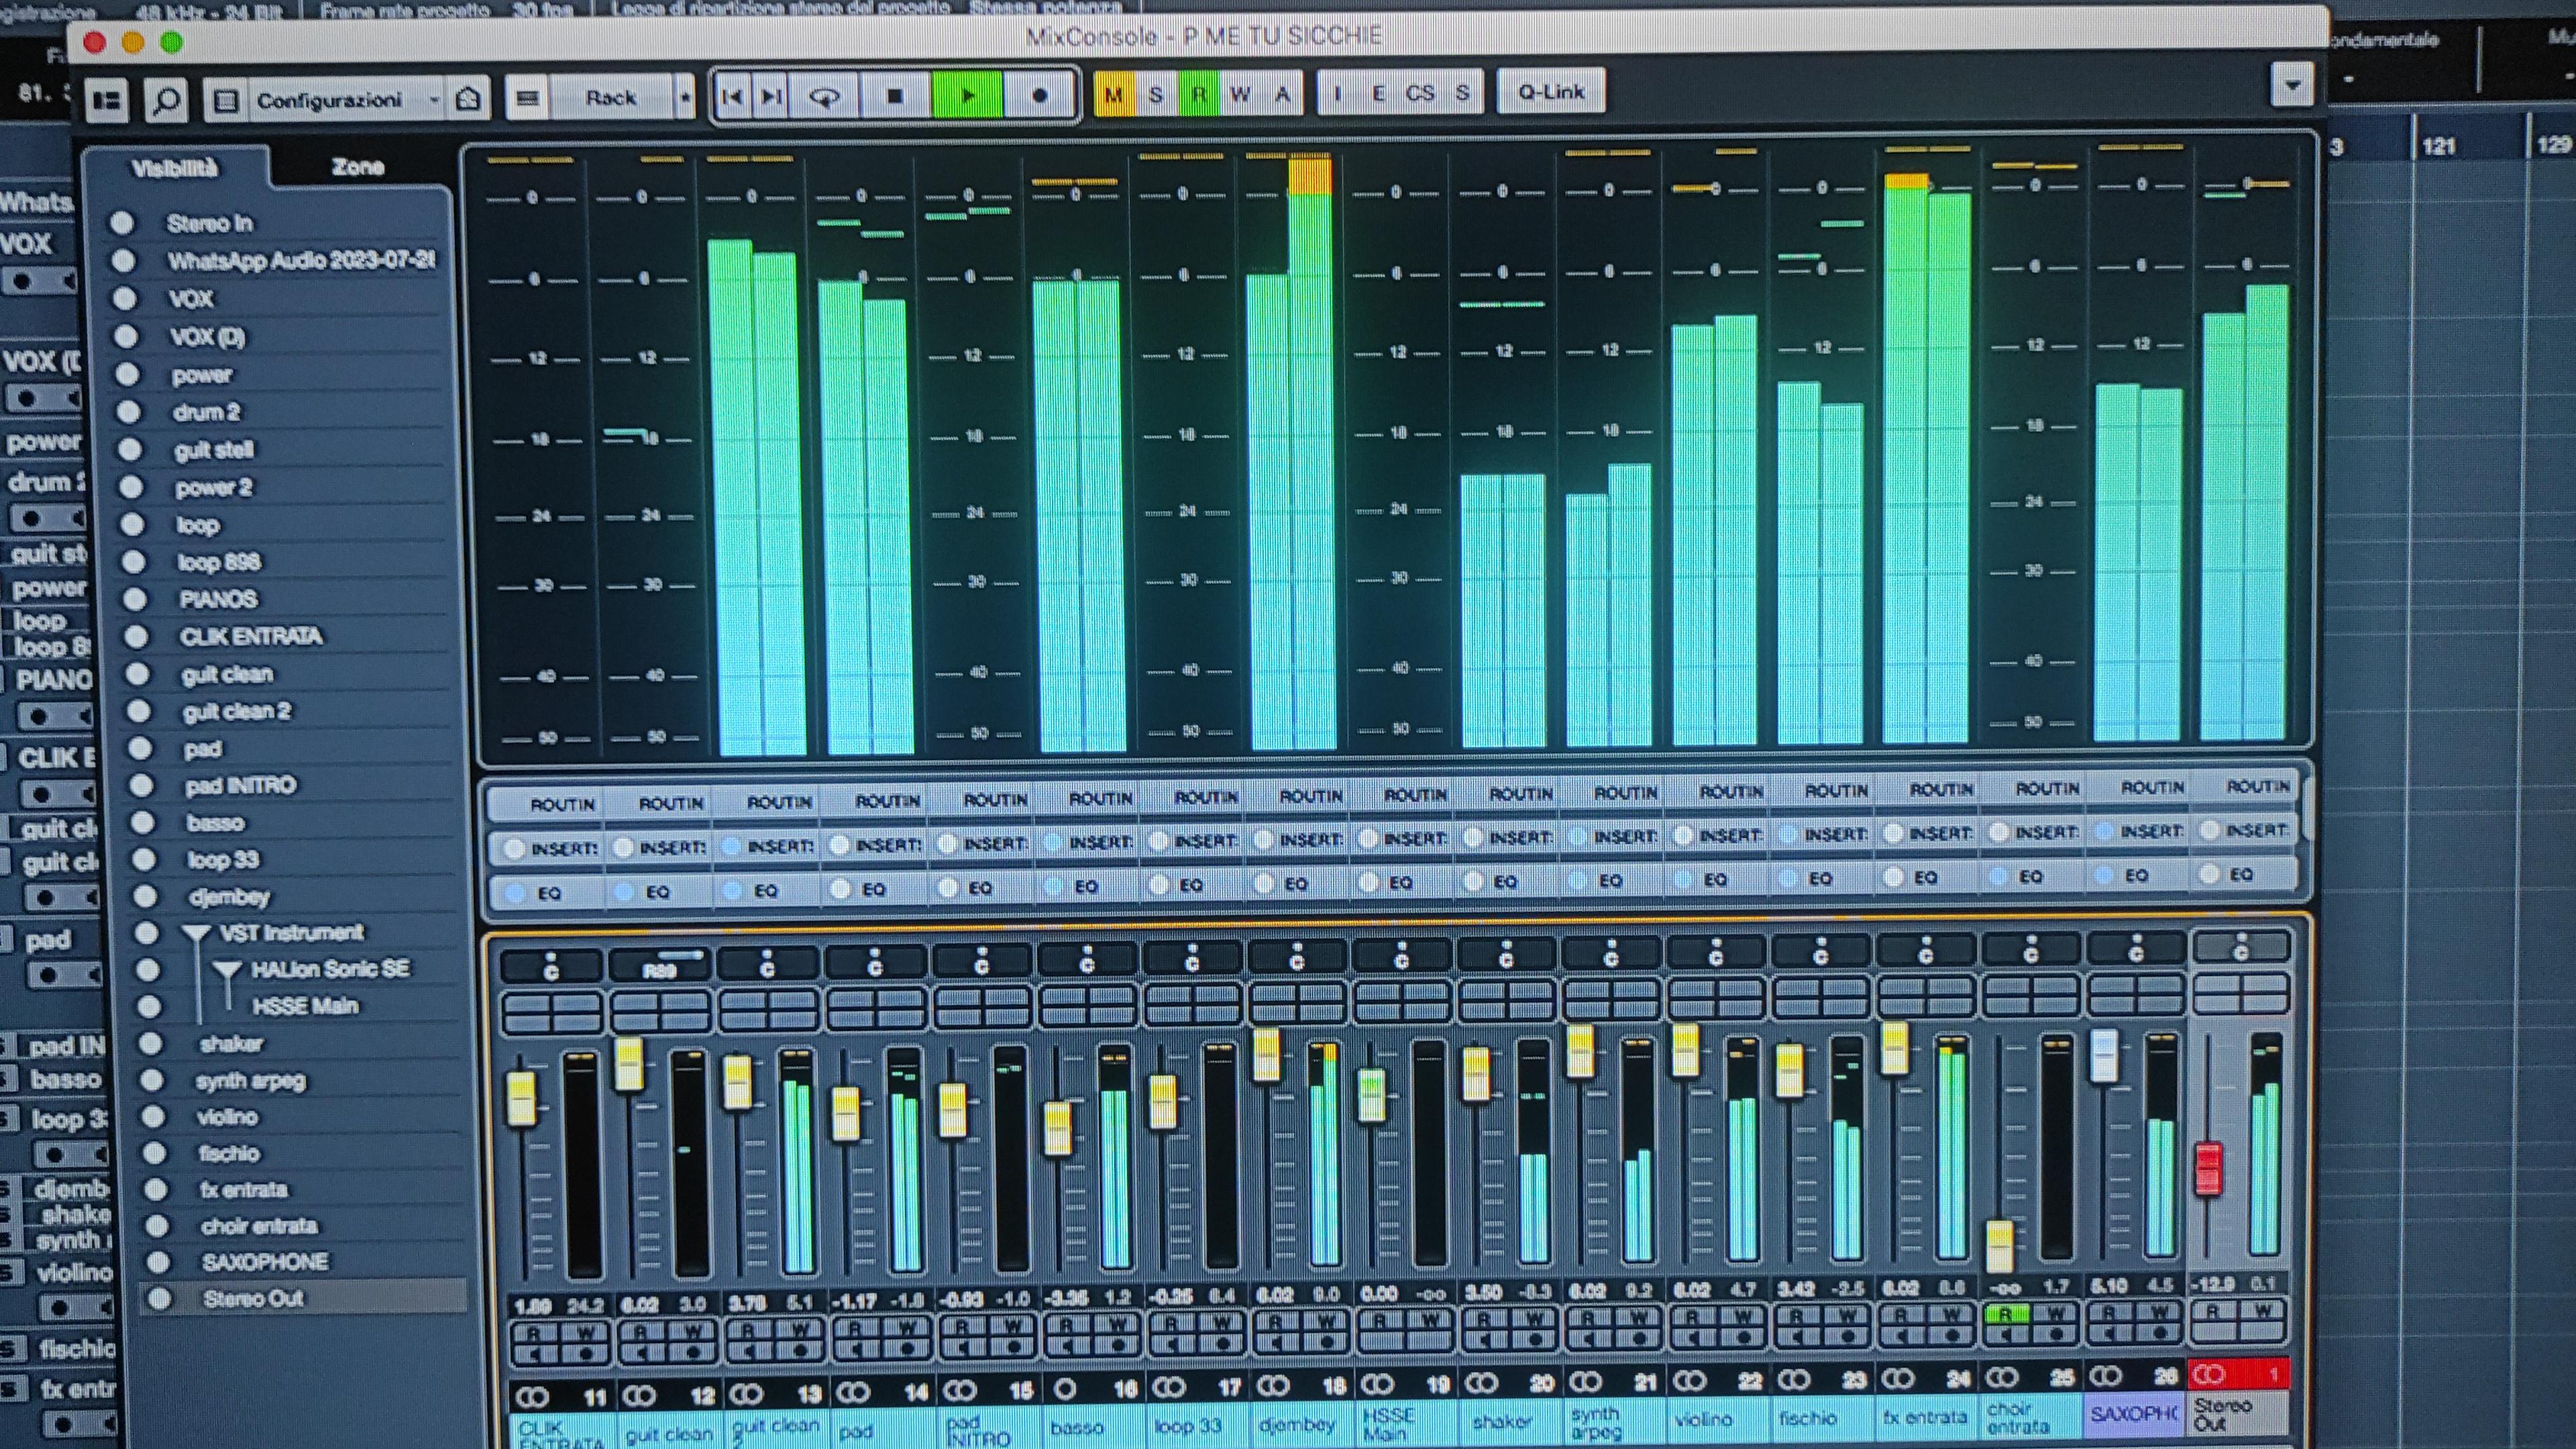Click the red Stereo Out fader handle
Screen dimensions: 2576x1449
pyautogui.click(x=2208, y=1168)
